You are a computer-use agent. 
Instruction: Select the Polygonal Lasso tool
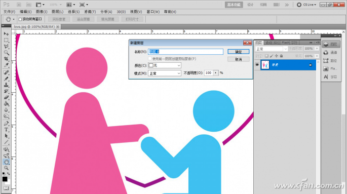point(6,47)
